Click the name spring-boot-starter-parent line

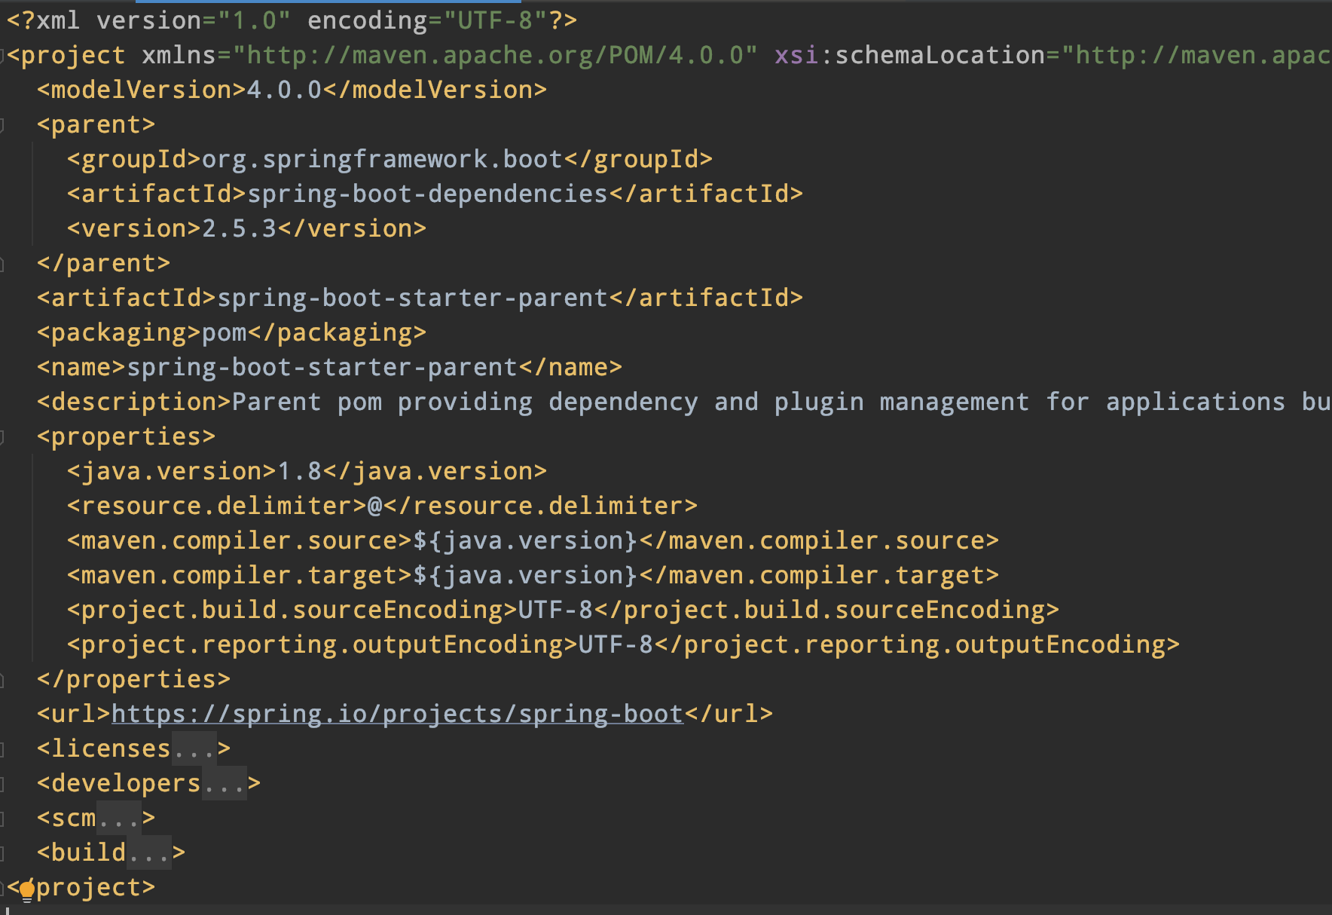click(329, 367)
